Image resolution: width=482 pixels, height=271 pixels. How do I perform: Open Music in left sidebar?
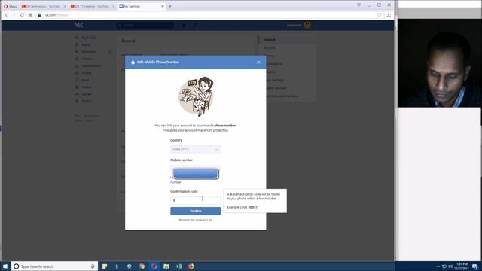[x=83, y=80]
